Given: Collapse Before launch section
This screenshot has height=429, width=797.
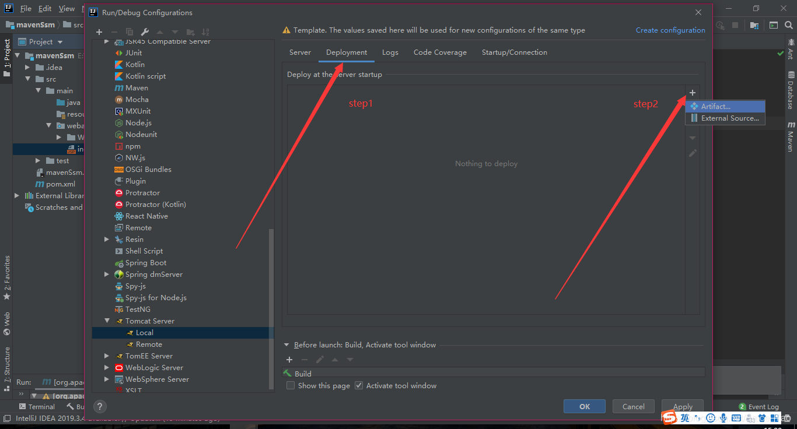Looking at the screenshot, I should click(x=286, y=345).
